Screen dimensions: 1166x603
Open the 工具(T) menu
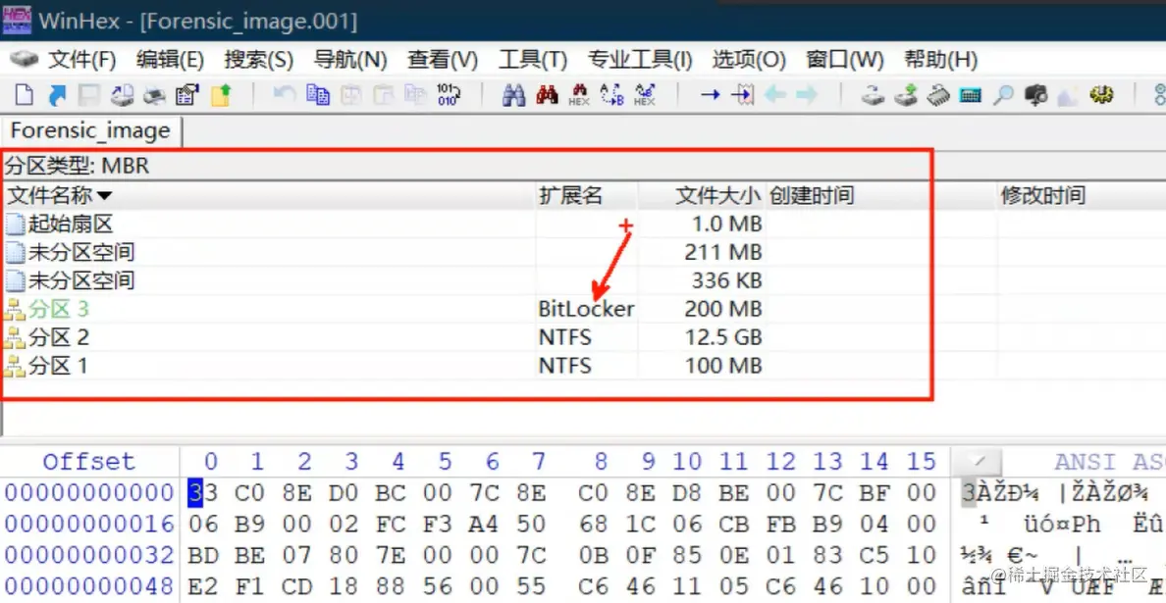pos(533,59)
